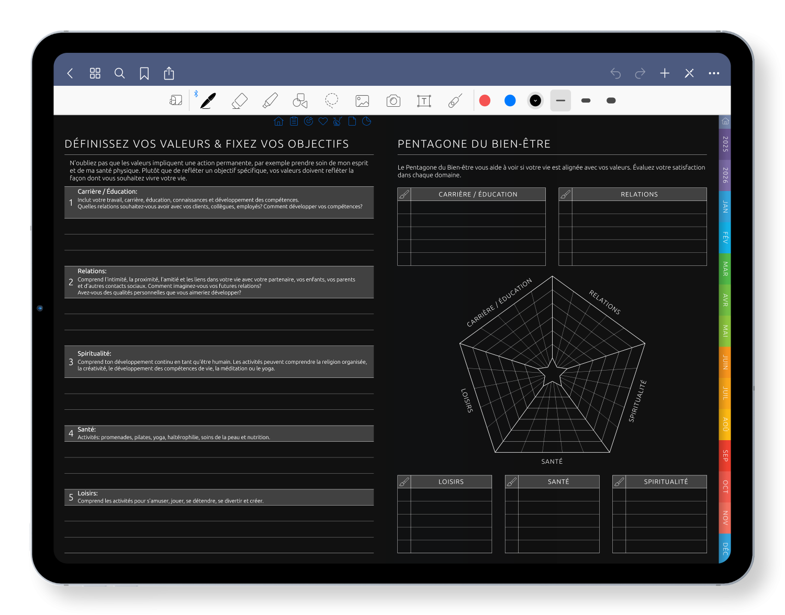Select the Pen tool
Screen dimensions: 785x615
[208, 100]
